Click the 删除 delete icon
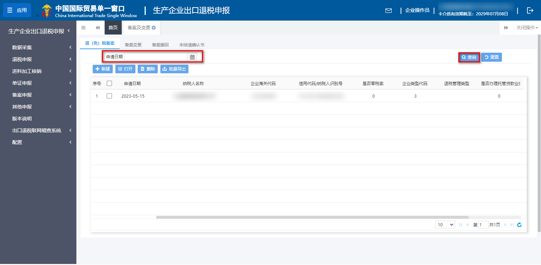The image size is (541, 265). pos(148,69)
